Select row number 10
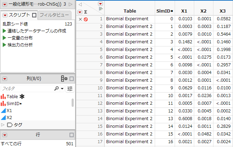Image resolution: width=233 pixels, height=147 pixels. 100,88
